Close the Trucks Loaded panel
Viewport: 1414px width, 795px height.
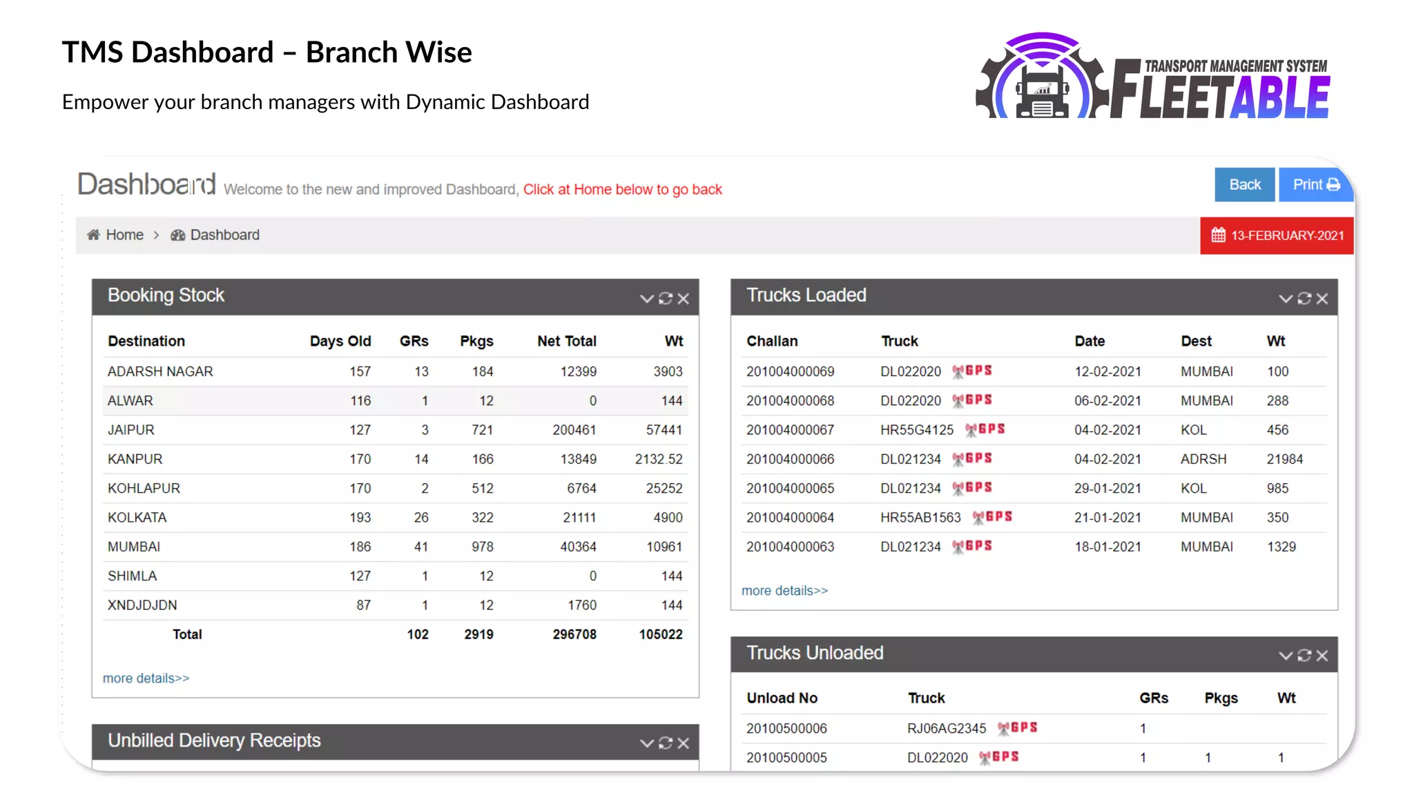coord(1322,299)
